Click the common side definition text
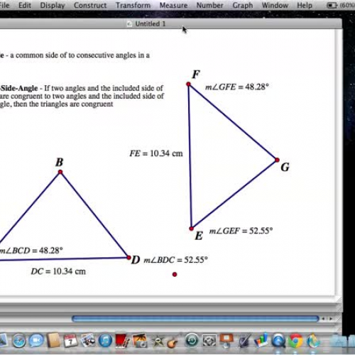This screenshot has width=355, height=355. [x=75, y=55]
